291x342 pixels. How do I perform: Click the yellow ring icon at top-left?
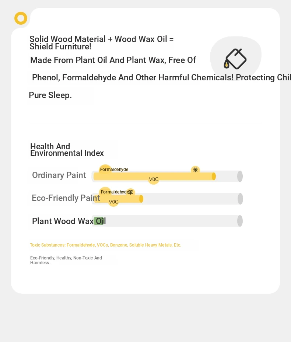[x=21, y=18]
